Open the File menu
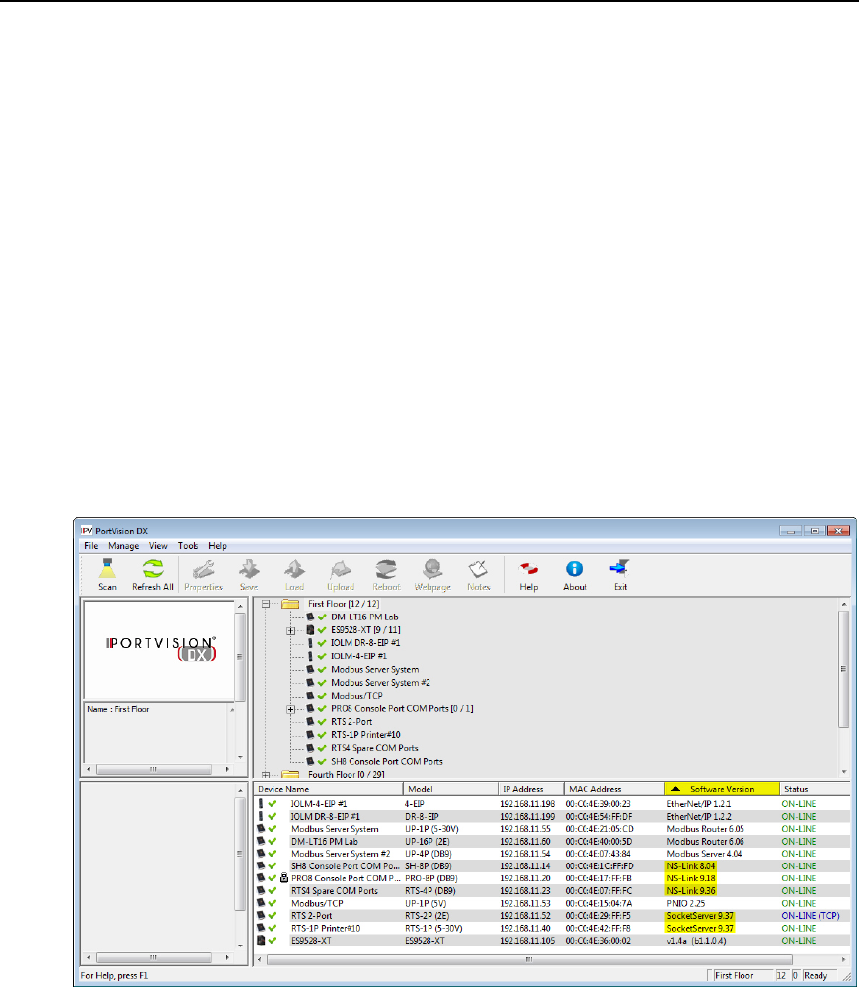 tap(91, 545)
